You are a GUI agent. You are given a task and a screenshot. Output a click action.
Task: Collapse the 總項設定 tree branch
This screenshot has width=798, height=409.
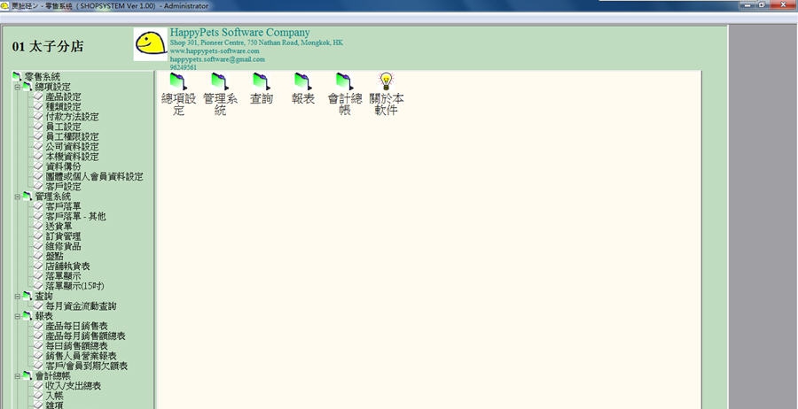pos(17,87)
